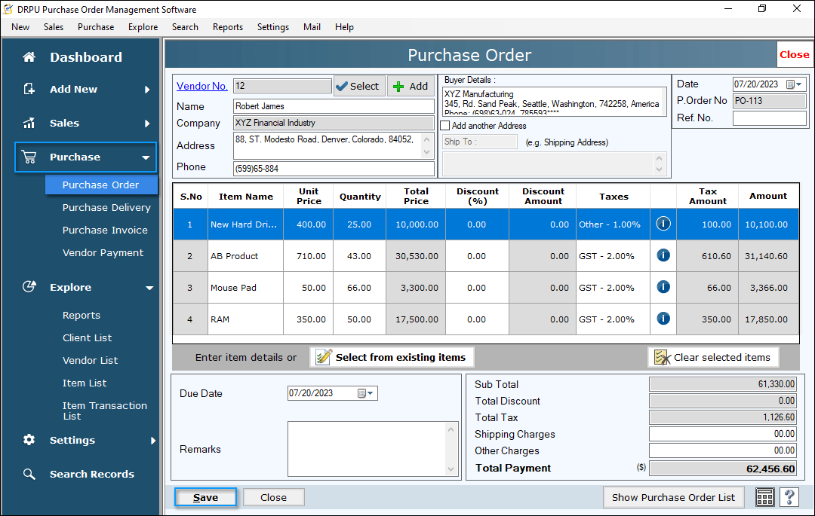Screen dimensions: 815x516
Task: Open Vendor List in sidebar
Action: (x=90, y=360)
